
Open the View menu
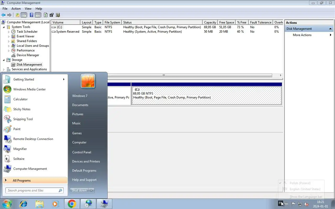click(x=28, y=9)
